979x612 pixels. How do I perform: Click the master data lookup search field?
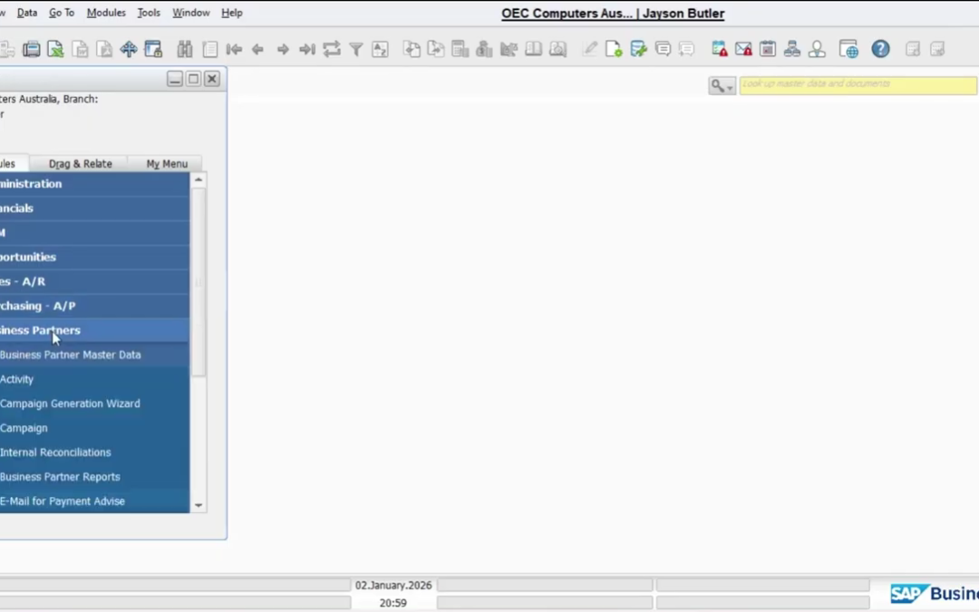[858, 85]
